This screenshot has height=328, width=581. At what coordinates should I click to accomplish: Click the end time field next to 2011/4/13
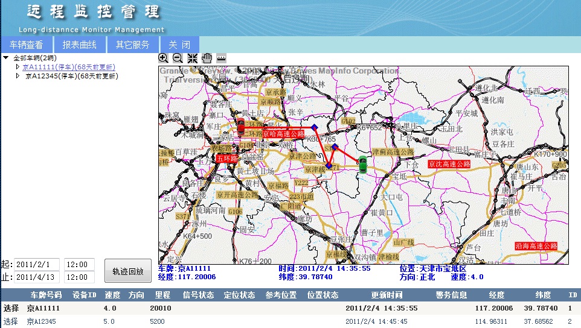[x=79, y=277]
